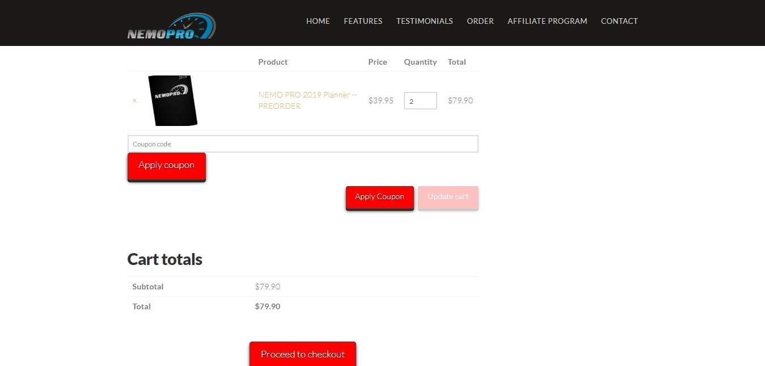
Task: Click into the Coupon code field
Action: click(303, 144)
